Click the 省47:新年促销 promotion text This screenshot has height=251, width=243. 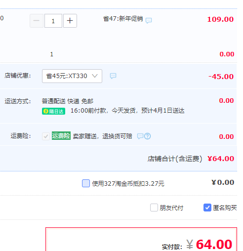[x=123, y=19]
